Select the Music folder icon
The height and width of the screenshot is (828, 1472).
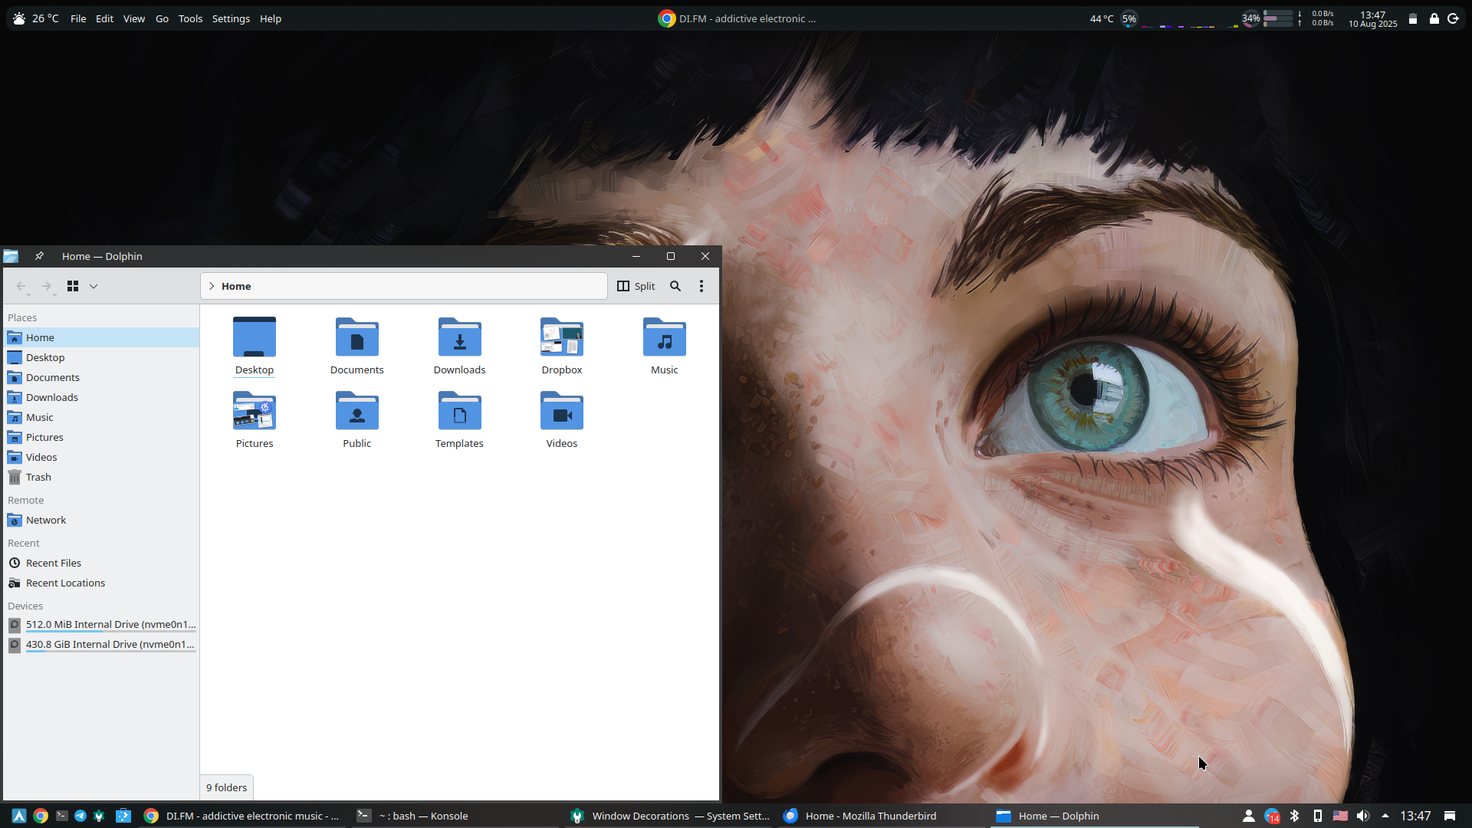[x=665, y=337]
